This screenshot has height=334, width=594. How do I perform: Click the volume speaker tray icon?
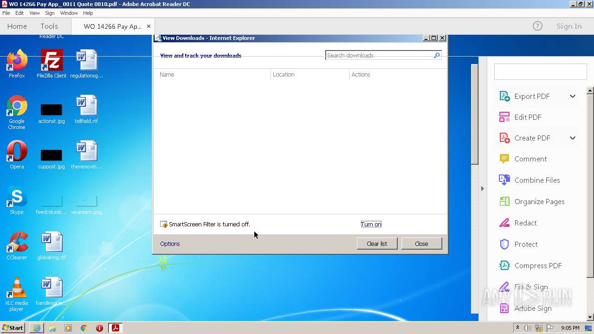tap(528, 328)
